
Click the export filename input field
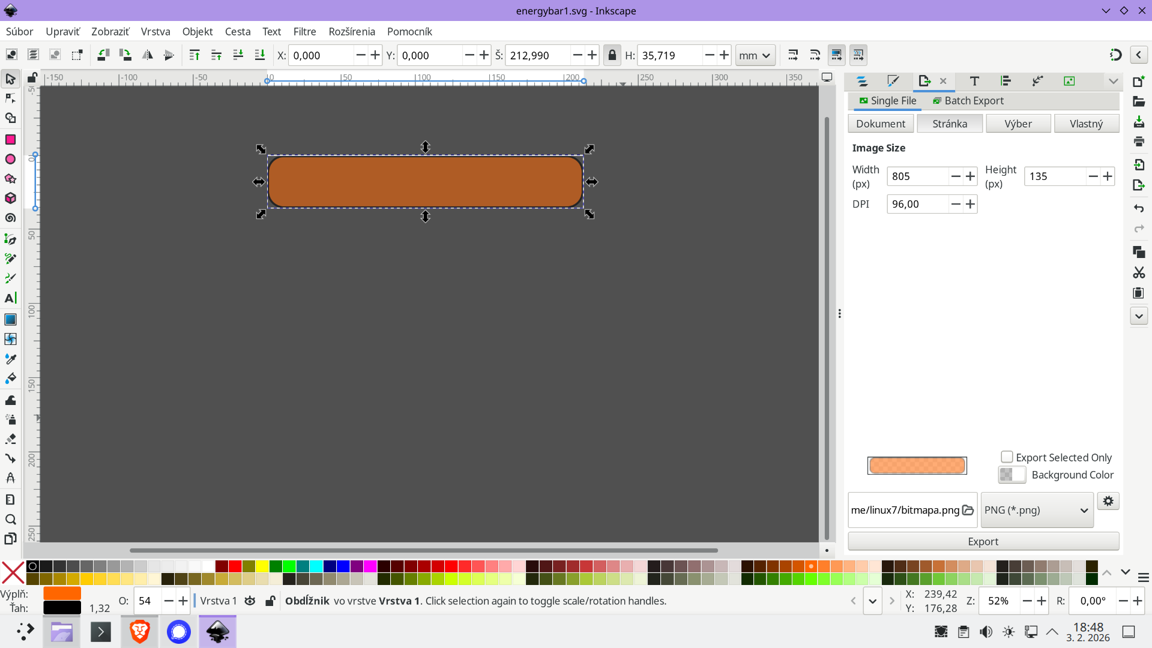coord(904,510)
